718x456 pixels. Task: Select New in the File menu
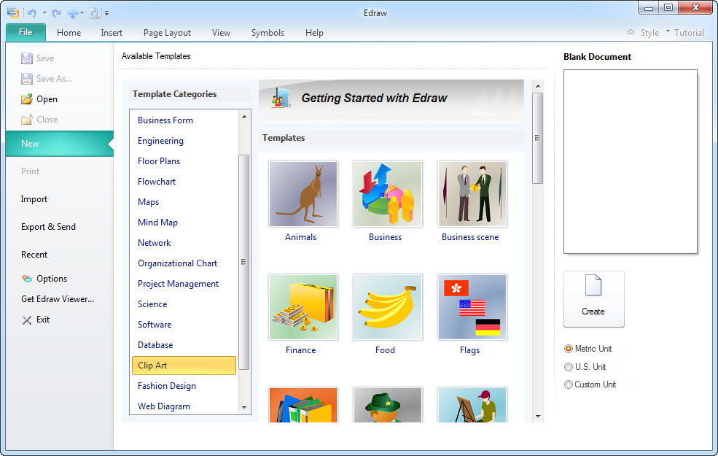click(60, 144)
